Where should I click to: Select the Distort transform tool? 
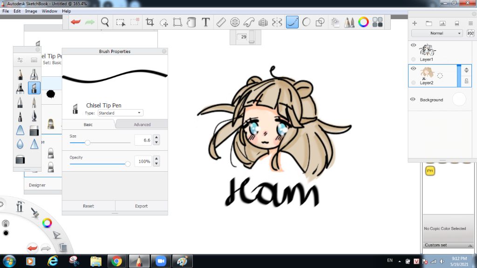tap(177, 22)
